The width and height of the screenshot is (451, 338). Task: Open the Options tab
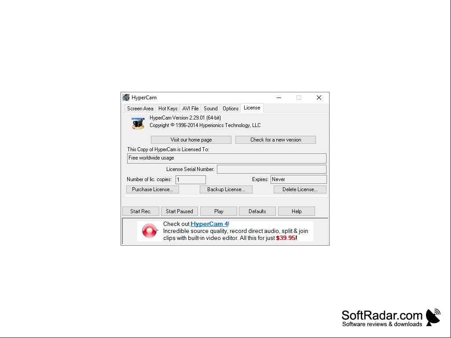coord(231,109)
